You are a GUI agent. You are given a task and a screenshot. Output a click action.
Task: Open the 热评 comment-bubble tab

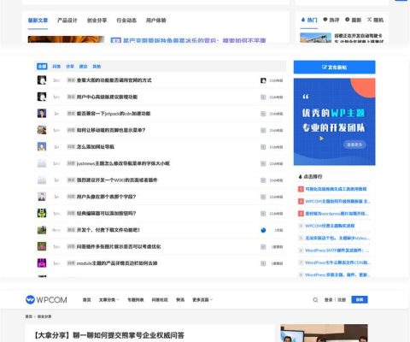[331, 20]
